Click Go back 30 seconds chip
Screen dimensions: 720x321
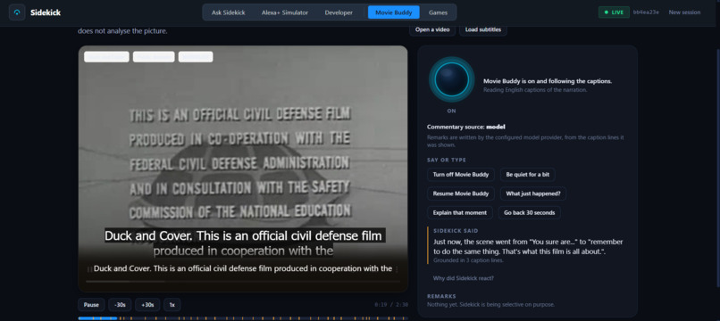pyautogui.click(x=529, y=213)
